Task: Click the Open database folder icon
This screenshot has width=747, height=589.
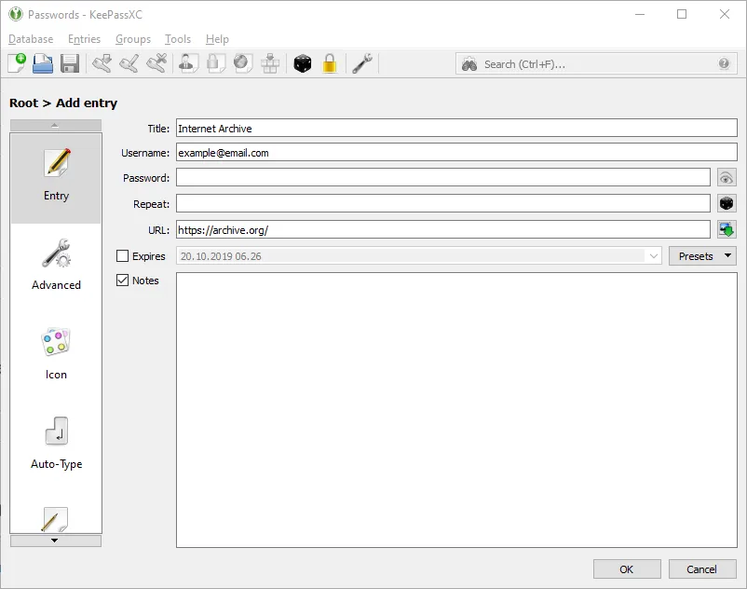Action: click(43, 63)
